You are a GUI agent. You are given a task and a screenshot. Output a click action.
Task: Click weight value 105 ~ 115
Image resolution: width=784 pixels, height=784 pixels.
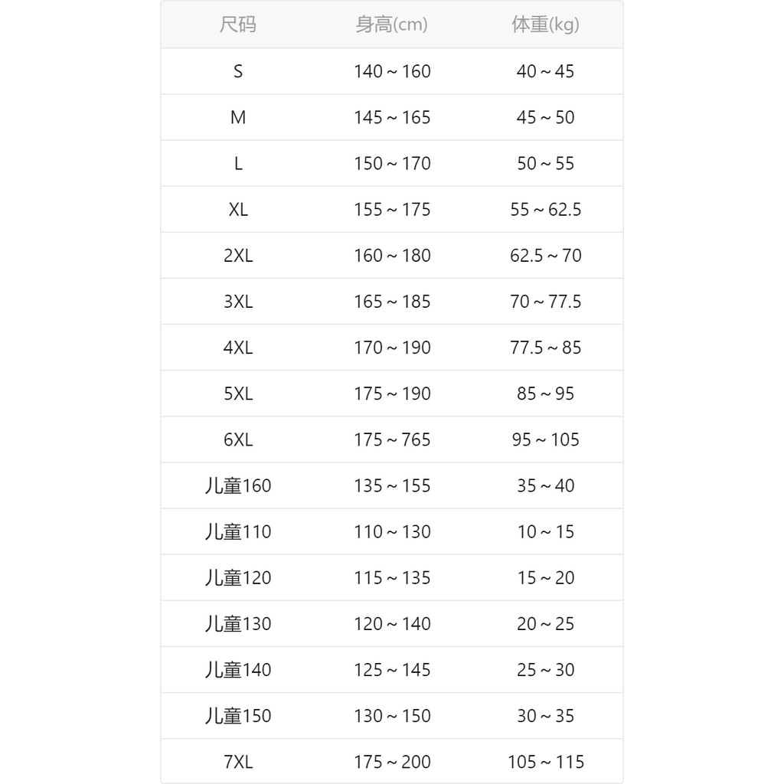(545, 762)
